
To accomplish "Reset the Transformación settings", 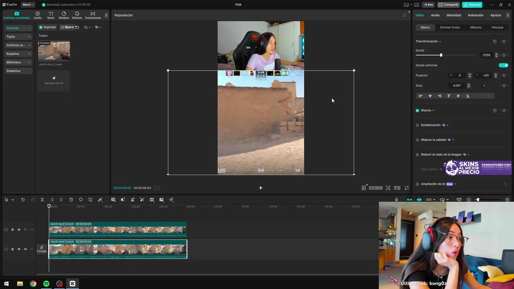I will (x=494, y=41).
